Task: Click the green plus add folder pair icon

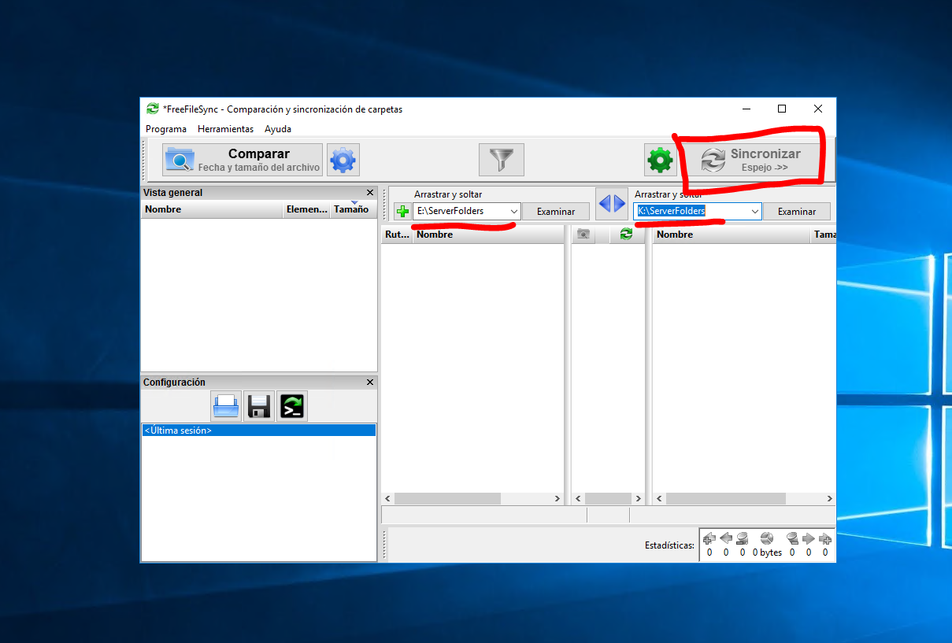Action: click(x=402, y=212)
